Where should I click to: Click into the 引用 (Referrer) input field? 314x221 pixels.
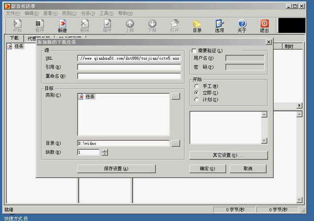pyautogui.click(x=129, y=67)
